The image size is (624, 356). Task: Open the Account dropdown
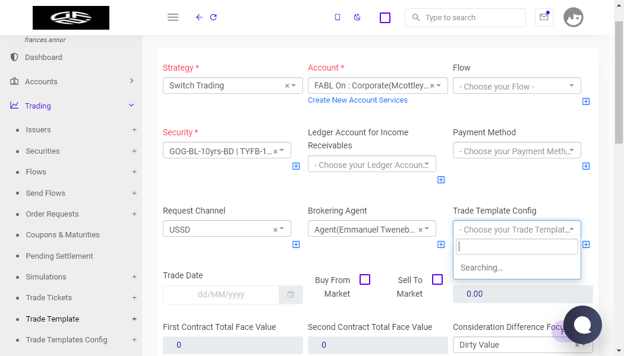point(377,85)
